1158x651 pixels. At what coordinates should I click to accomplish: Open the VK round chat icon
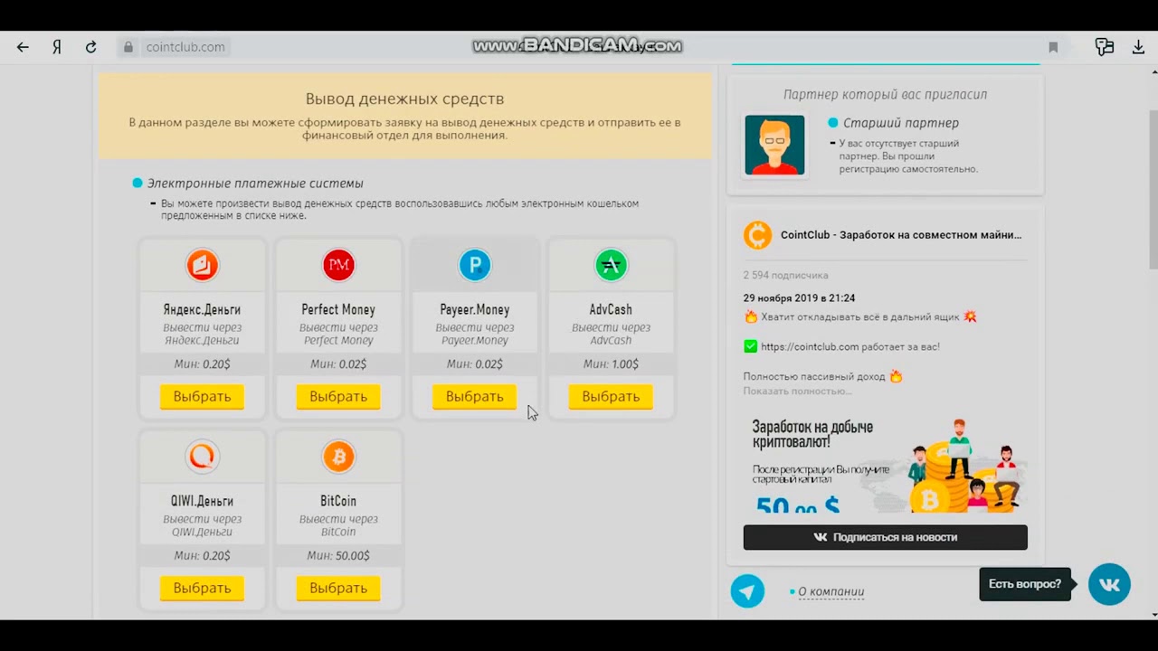pyautogui.click(x=1109, y=584)
